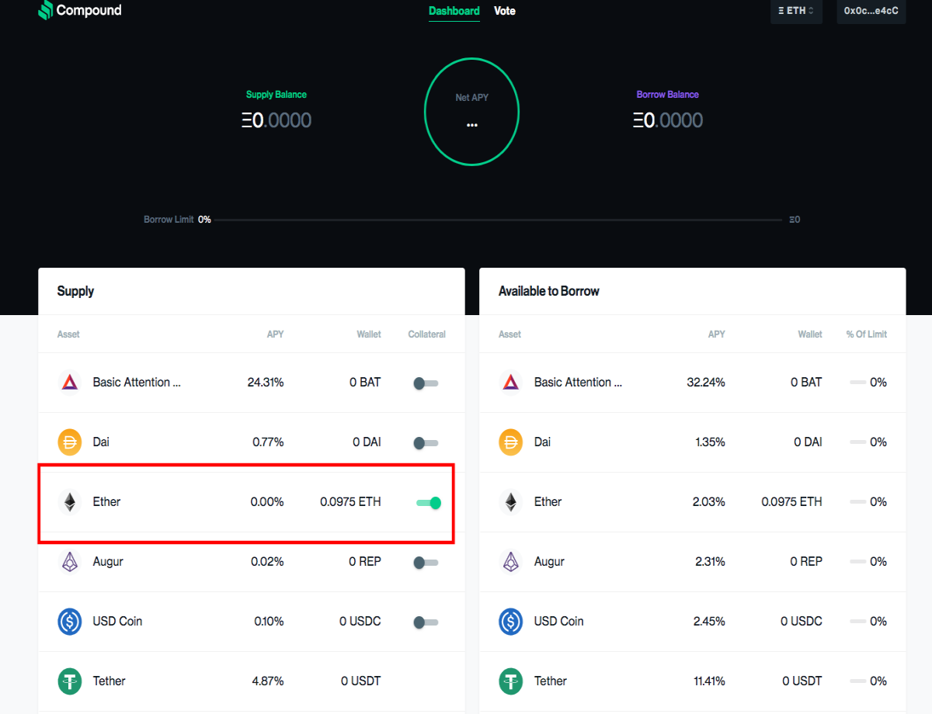The image size is (932, 714).
Task: Click the Borrow Balance value
Action: tap(668, 120)
